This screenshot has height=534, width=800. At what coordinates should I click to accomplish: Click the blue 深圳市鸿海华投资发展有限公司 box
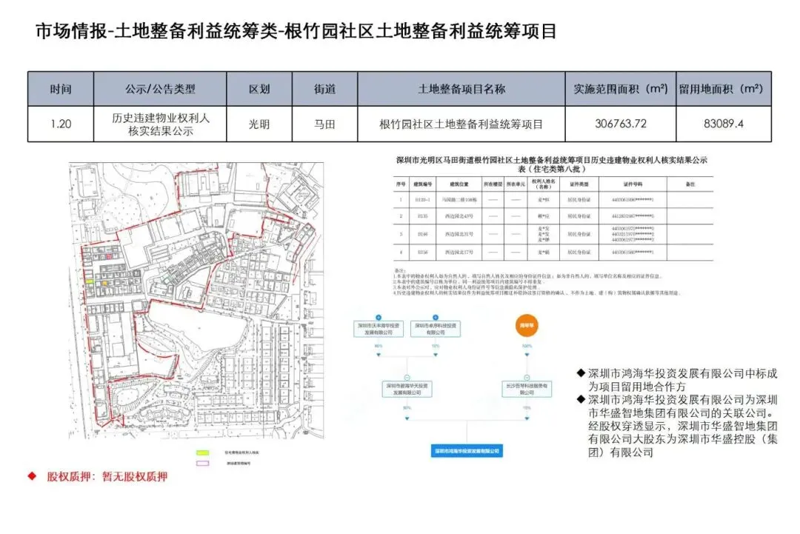coord(467,451)
